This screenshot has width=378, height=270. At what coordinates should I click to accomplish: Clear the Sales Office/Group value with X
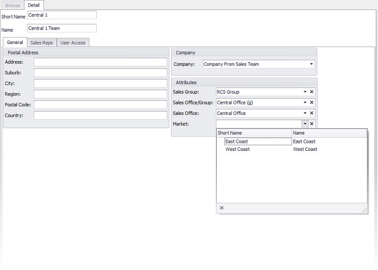(x=311, y=102)
